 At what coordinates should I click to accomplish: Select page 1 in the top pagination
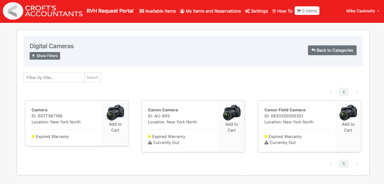coord(344,92)
